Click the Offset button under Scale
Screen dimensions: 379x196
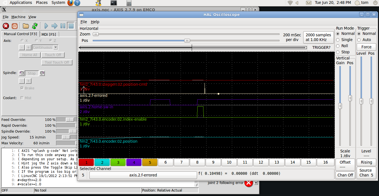(x=345, y=164)
